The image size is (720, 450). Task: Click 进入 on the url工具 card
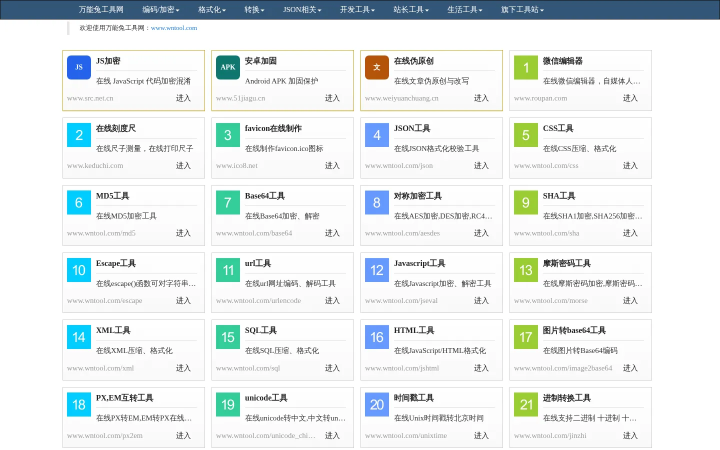coord(332,300)
